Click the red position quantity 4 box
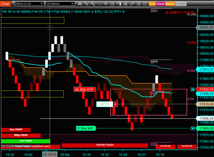This screenshot has width=214, height=157. [115, 104]
